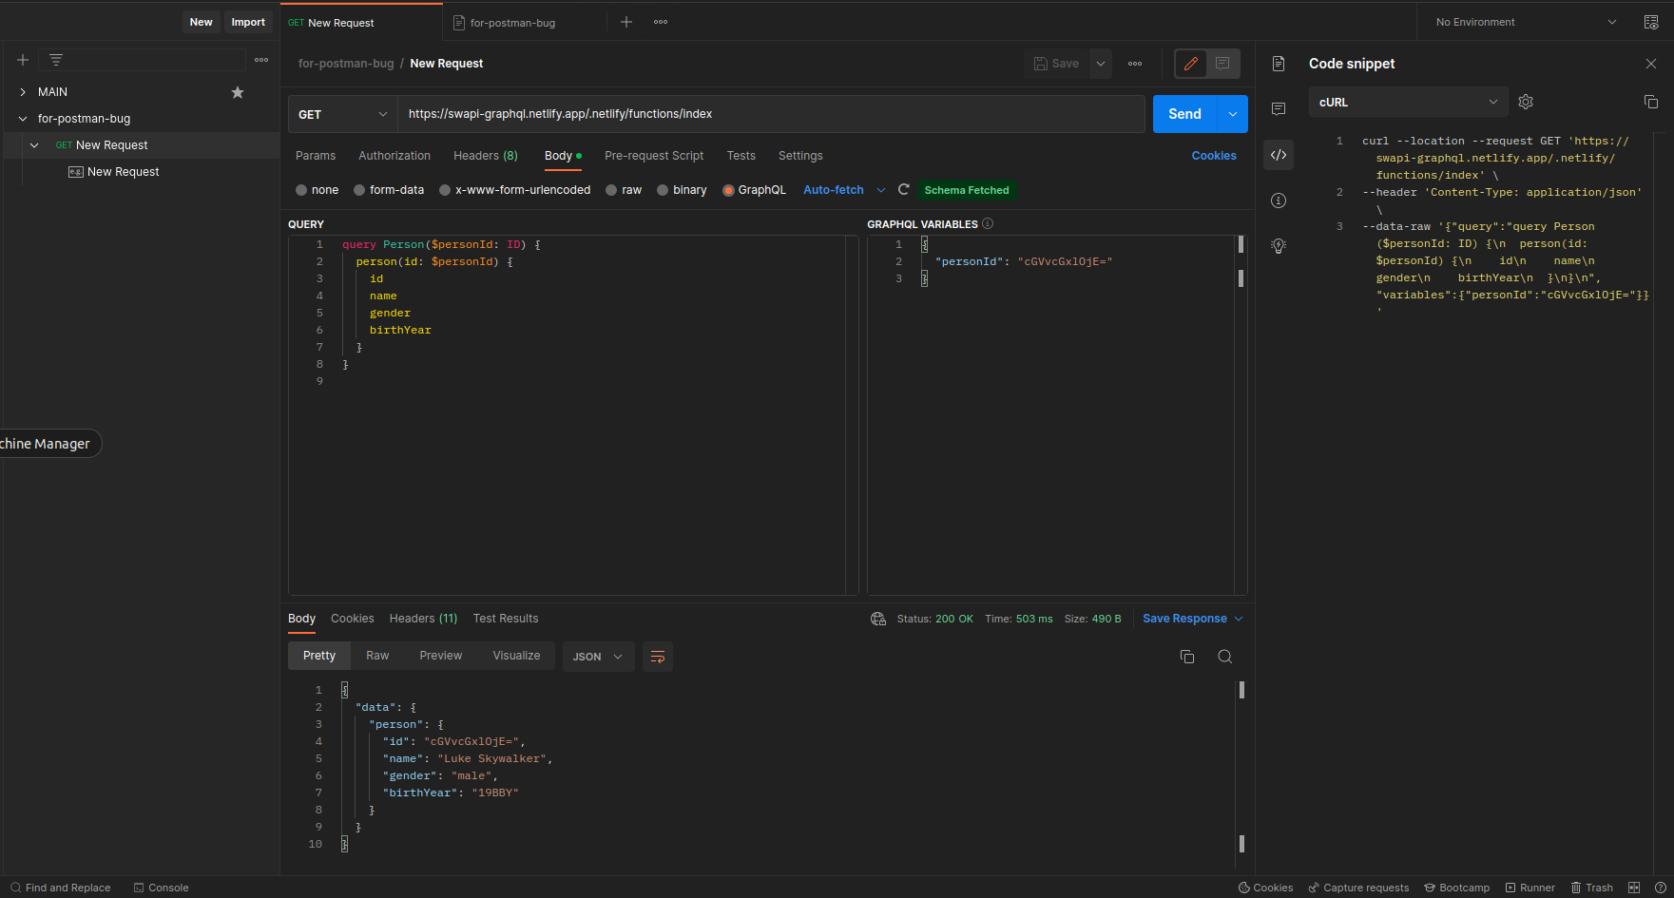This screenshot has height=898, width=1674.
Task: Open Save options dropdown arrow
Action: (x=1101, y=64)
